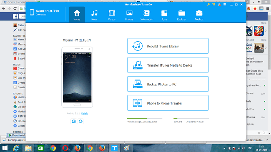Click the Transfer iTunes Media drive icon

tap(138, 65)
